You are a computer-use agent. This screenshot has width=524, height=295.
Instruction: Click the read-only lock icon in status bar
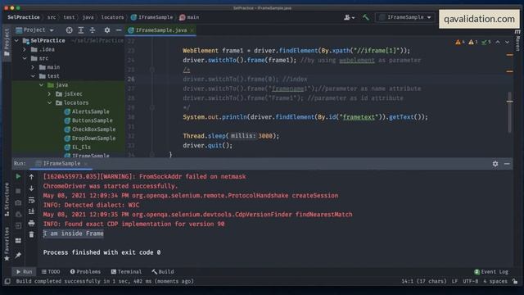[515, 281]
